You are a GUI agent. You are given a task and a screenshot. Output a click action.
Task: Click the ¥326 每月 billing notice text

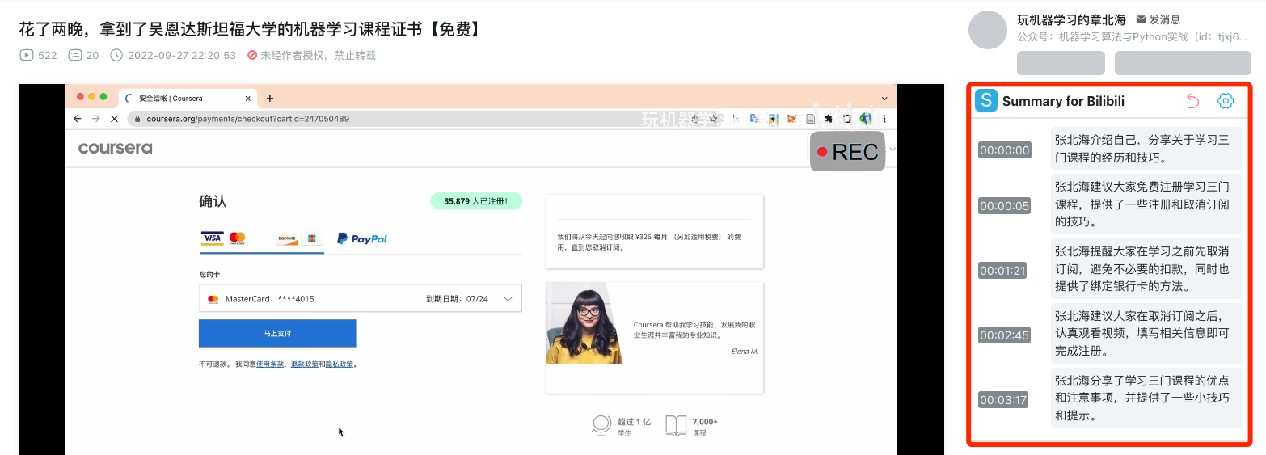[649, 242]
